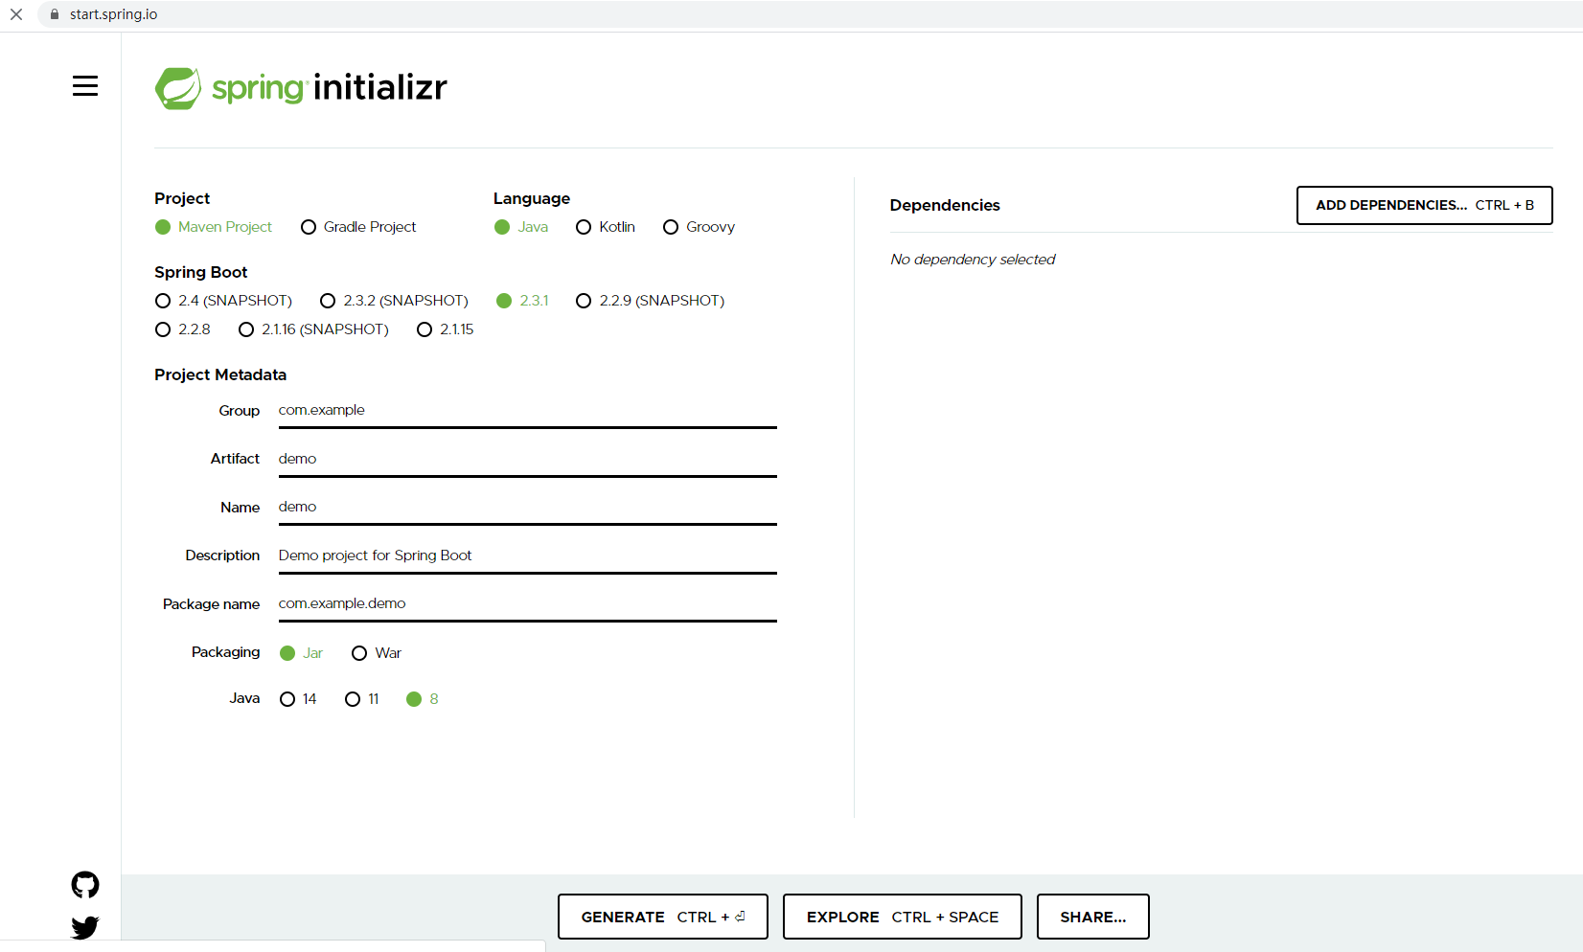The height and width of the screenshot is (952, 1583).
Task: Select Java version 14
Action: [287, 699]
